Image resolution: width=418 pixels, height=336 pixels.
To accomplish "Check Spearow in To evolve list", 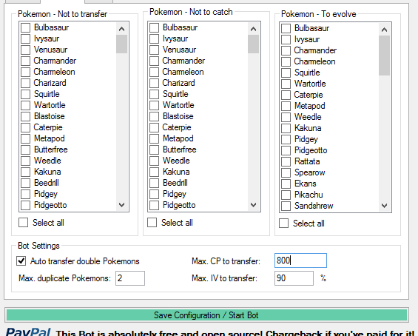I will click(286, 172).
